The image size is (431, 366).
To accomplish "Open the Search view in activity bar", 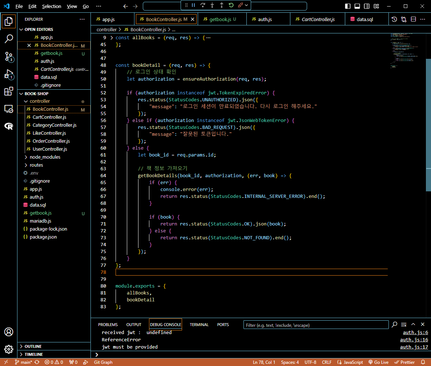I will pos(8,39).
